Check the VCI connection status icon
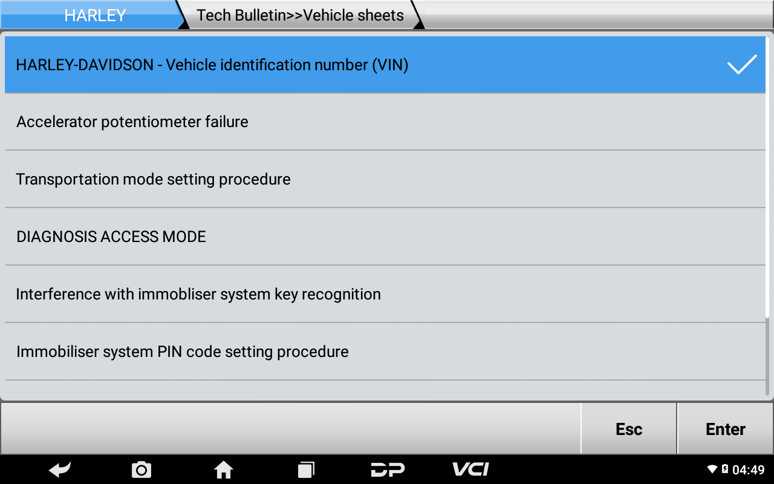 coord(471,469)
